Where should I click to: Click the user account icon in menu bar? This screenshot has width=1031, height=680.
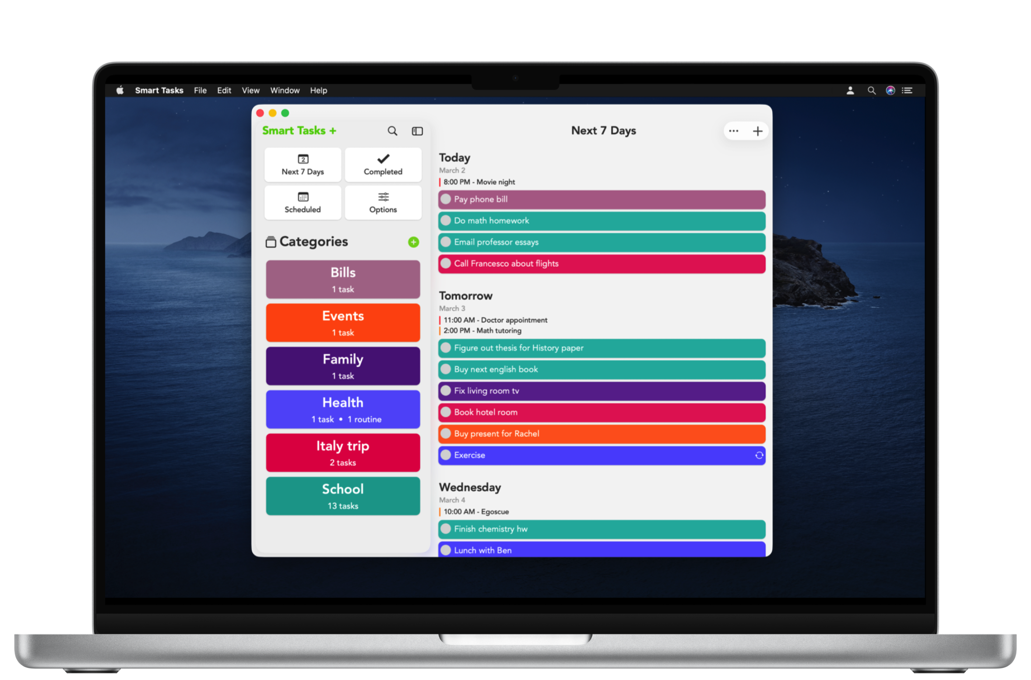coord(850,90)
